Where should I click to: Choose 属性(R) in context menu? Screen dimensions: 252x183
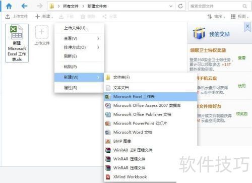[79, 88]
